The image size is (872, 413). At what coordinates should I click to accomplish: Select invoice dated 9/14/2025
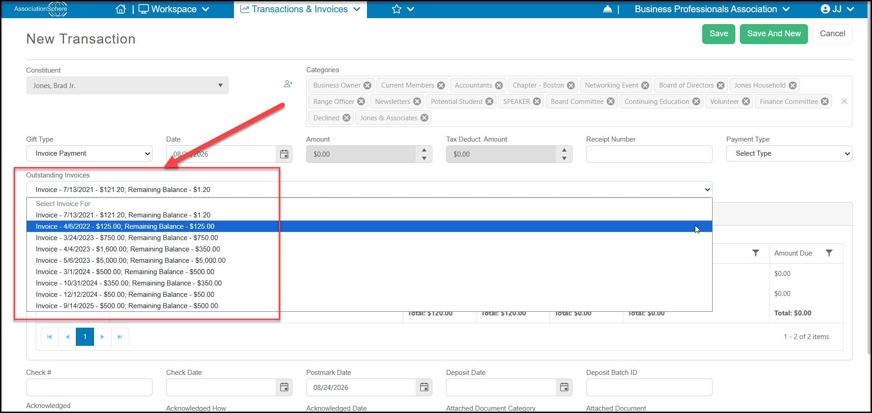pos(369,306)
